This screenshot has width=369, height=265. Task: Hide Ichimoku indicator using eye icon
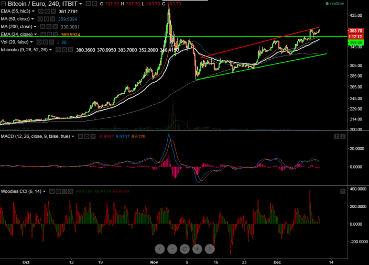(58, 50)
